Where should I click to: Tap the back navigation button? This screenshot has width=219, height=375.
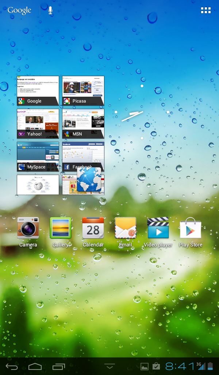click(x=12, y=366)
